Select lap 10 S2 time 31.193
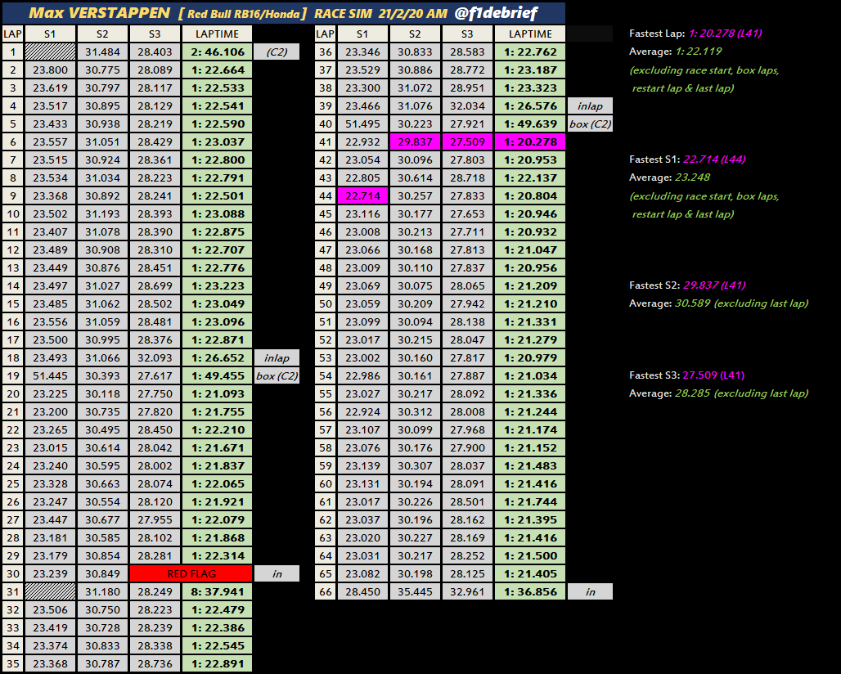Viewport: 841px width, 674px height. (x=102, y=214)
